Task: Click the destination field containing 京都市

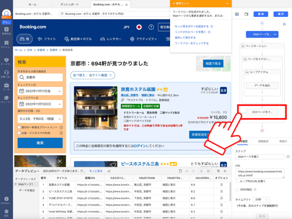Action: coord(40,77)
